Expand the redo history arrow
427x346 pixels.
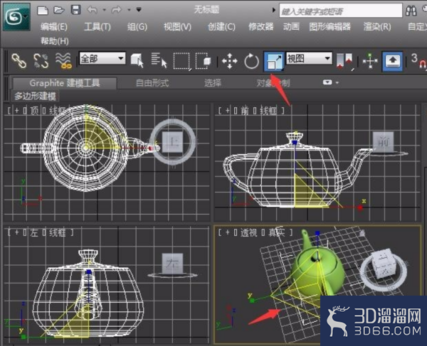tap(129, 10)
